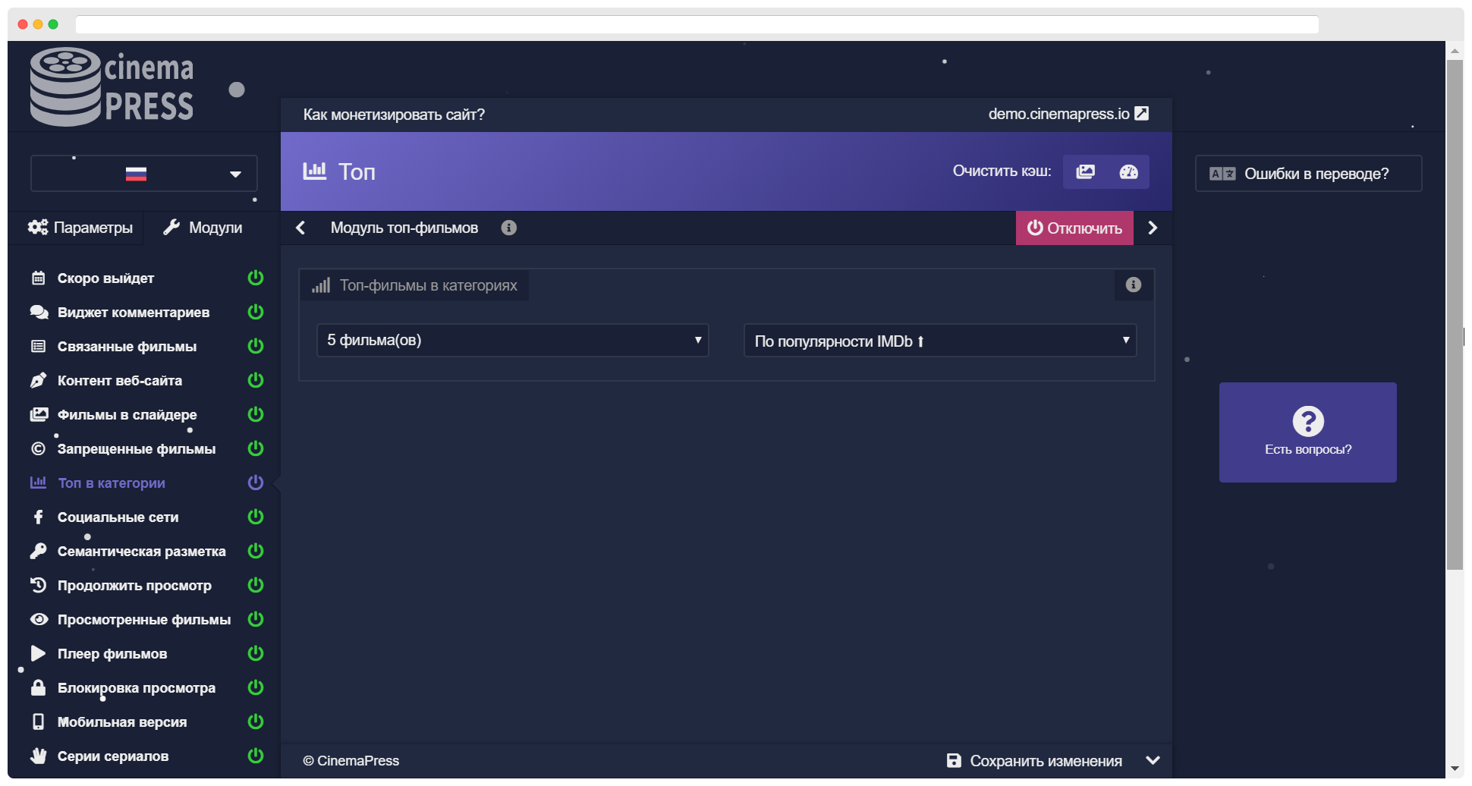Viewport: 1472px width, 786px height.
Task: Clear the image cache icon
Action: [1085, 171]
